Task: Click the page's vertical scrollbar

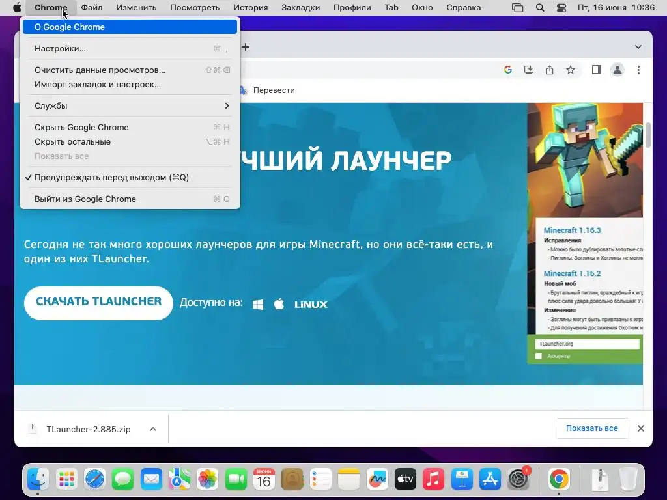Action: tap(648, 135)
